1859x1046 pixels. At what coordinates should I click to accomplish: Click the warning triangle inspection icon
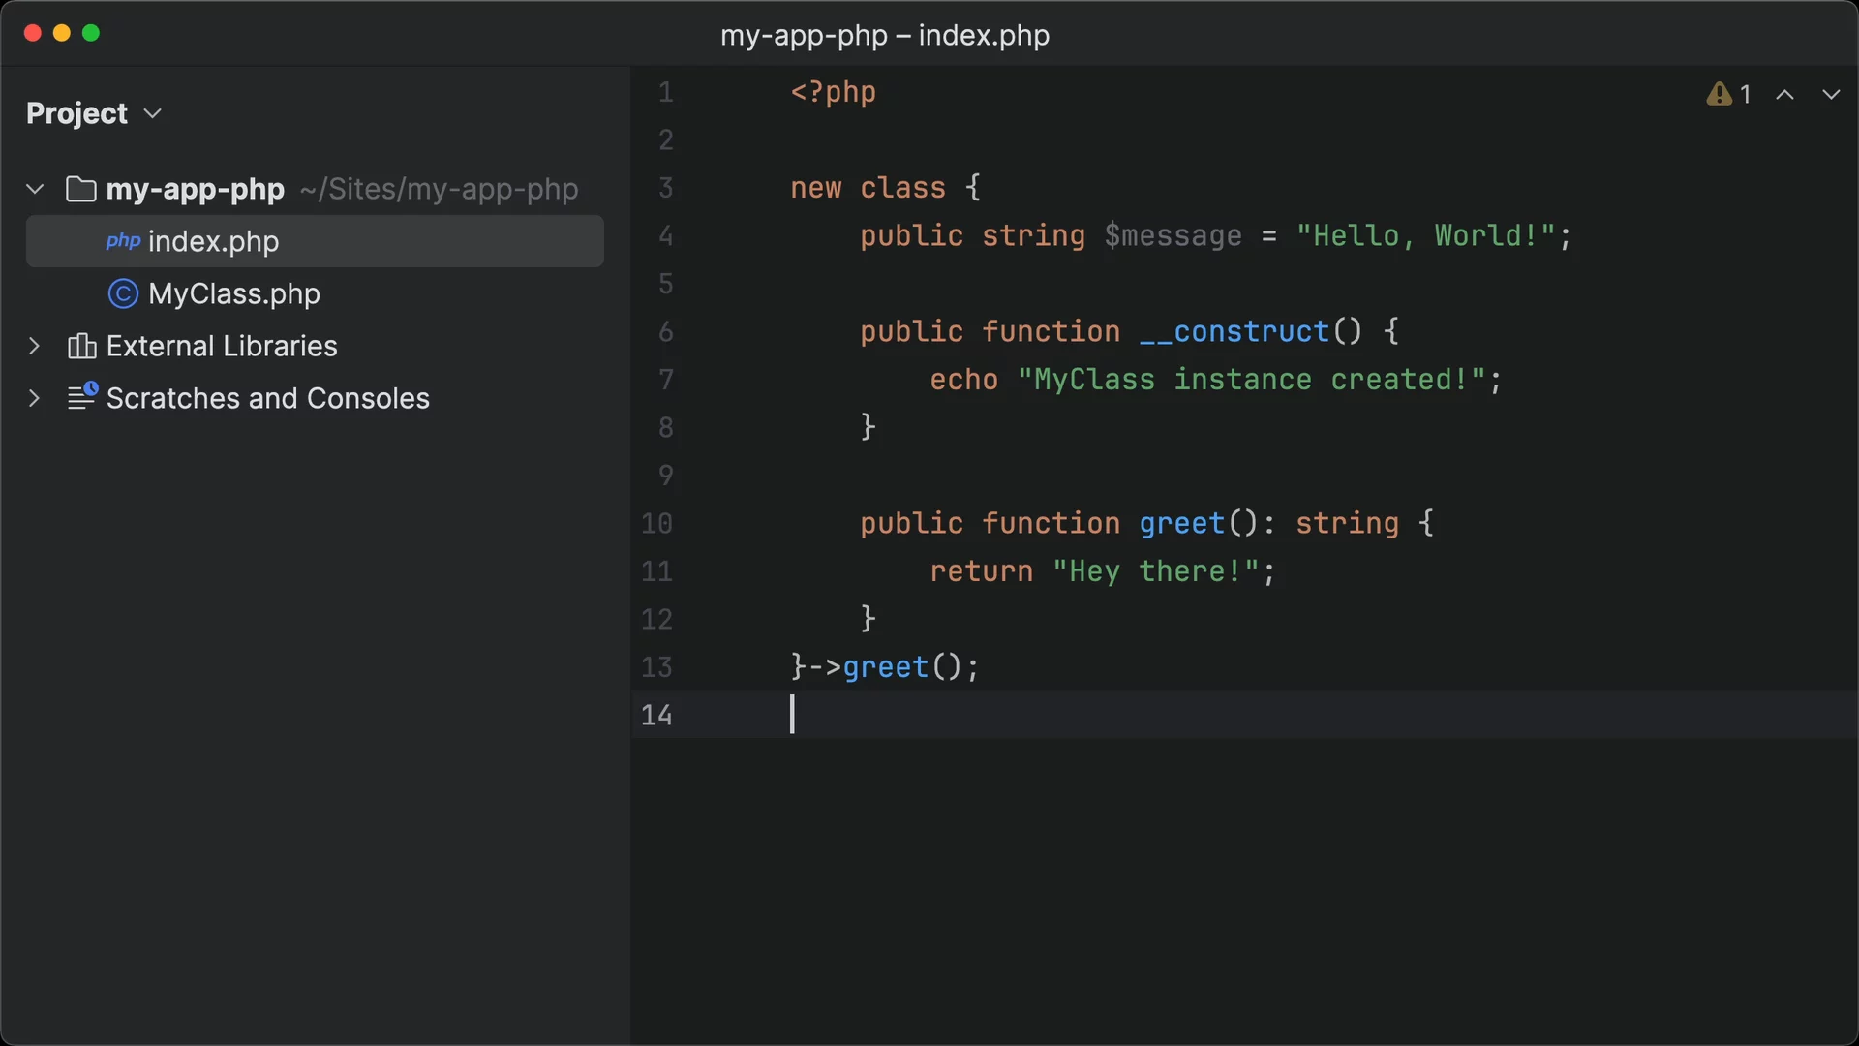coord(1719,94)
